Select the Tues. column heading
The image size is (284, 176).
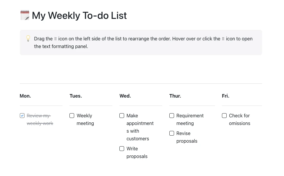(x=76, y=96)
